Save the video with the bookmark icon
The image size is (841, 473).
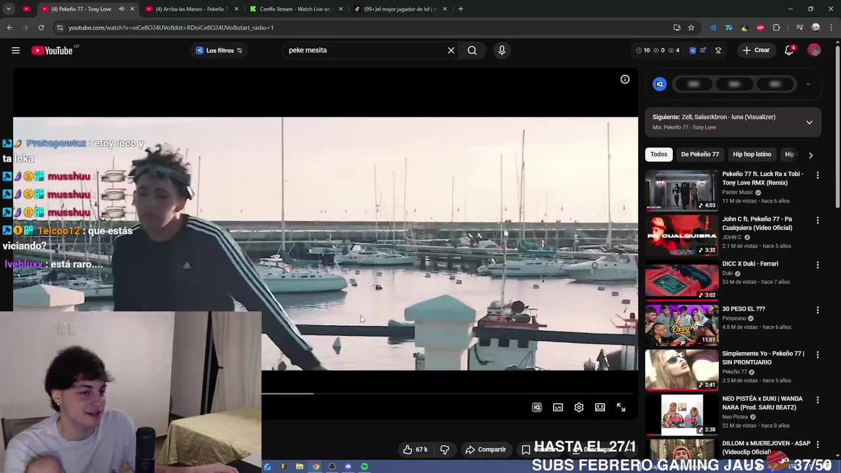pos(526,450)
